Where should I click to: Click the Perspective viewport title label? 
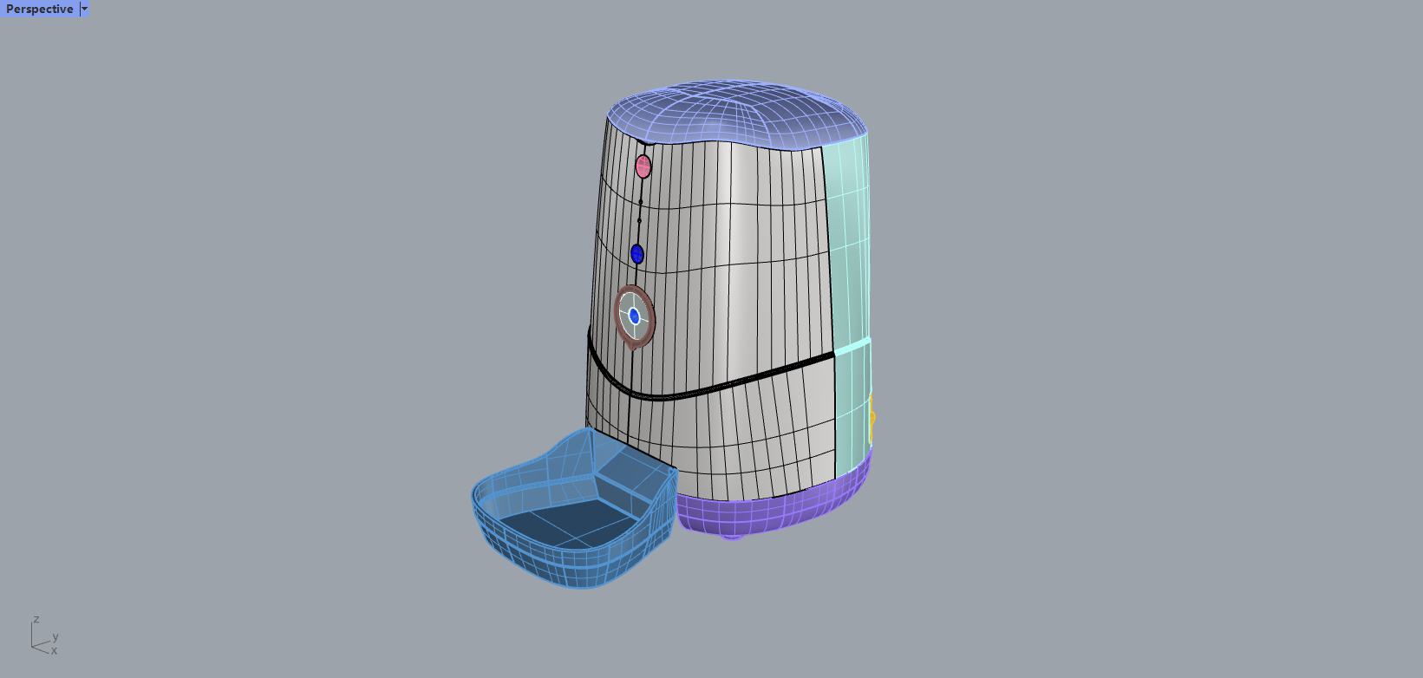tap(40, 9)
